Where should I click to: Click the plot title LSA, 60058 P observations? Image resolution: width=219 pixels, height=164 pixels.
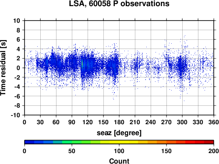click(x=119, y=4)
